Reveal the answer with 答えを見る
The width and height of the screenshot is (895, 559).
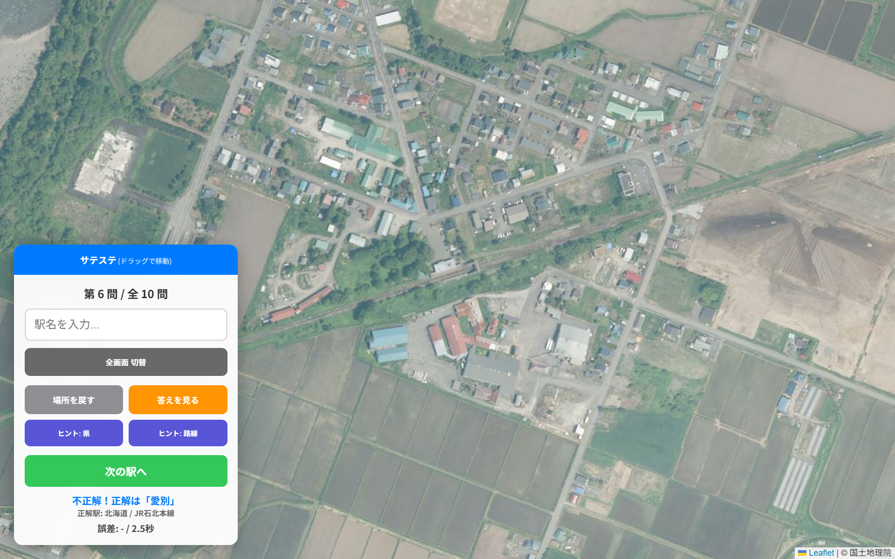coord(178,400)
